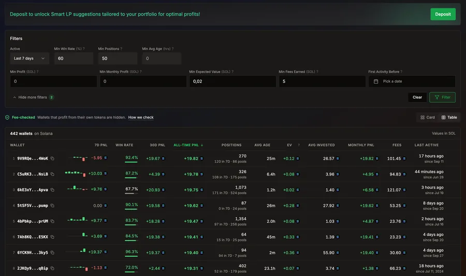Click the Clear filters button

[417, 97]
